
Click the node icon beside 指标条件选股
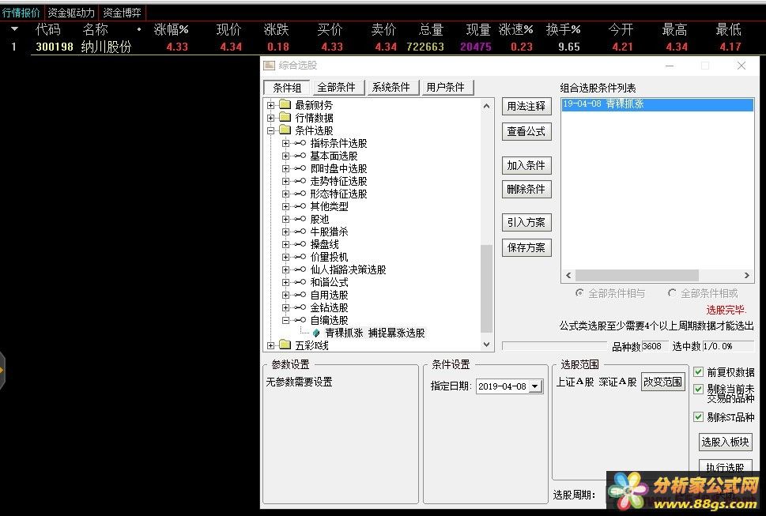pyautogui.click(x=300, y=143)
